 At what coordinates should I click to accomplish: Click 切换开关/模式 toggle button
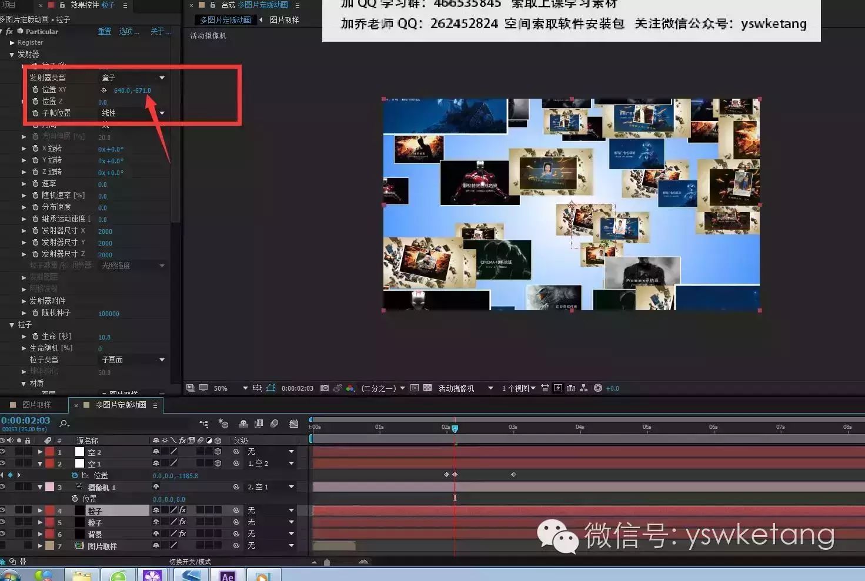(x=190, y=562)
